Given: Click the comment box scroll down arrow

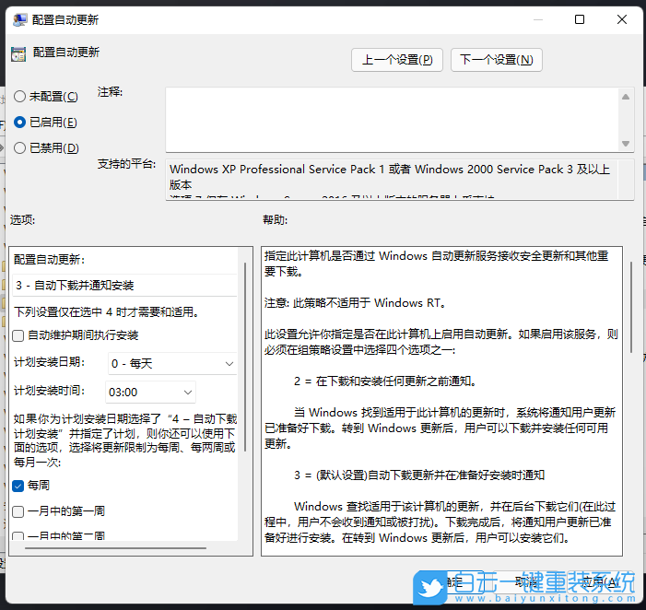Looking at the screenshot, I should 626,144.
